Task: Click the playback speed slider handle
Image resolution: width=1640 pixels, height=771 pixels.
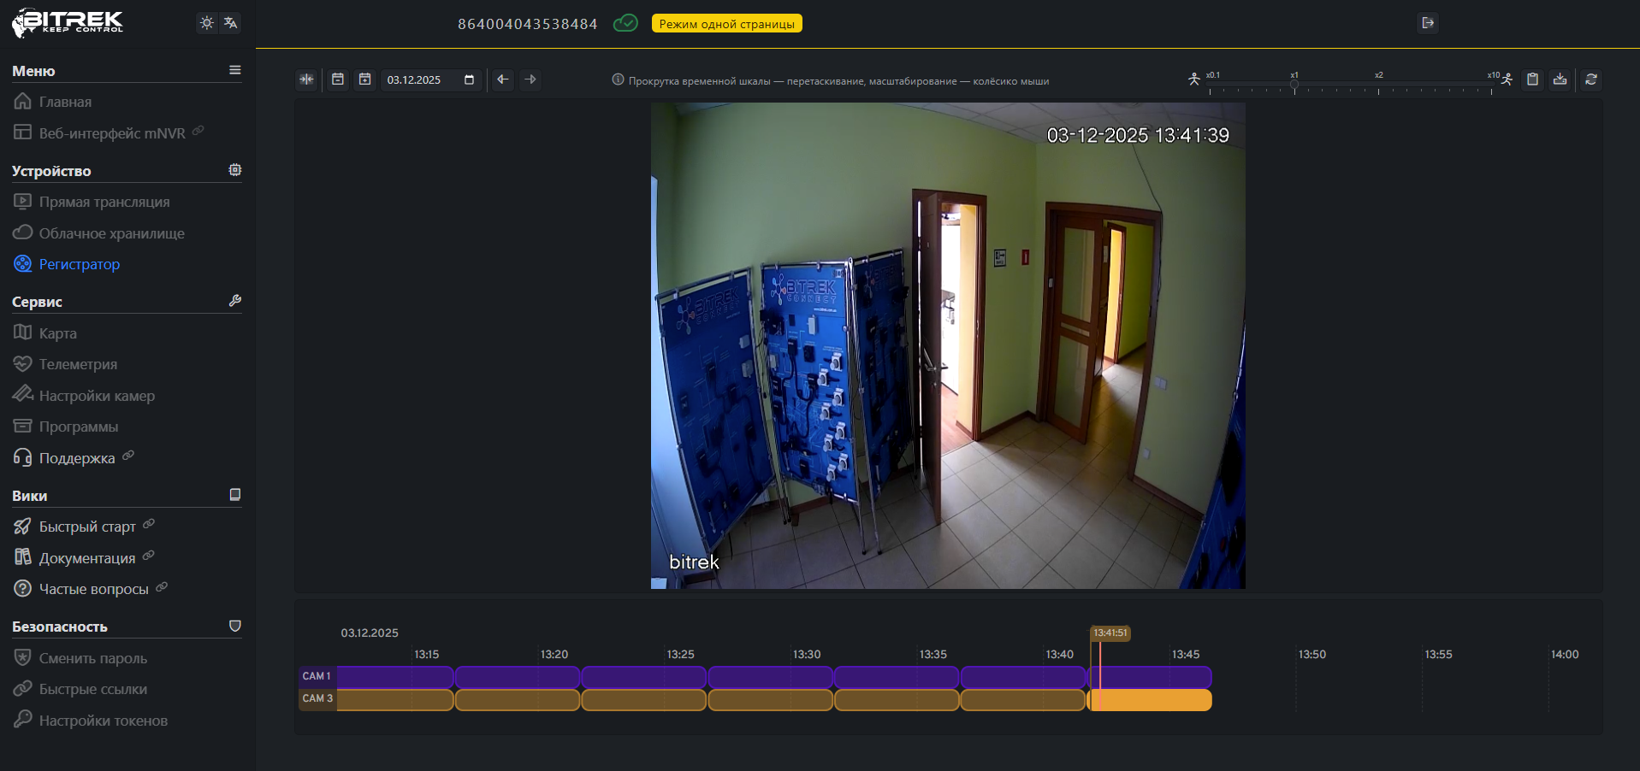Action: [x=1294, y=85]
